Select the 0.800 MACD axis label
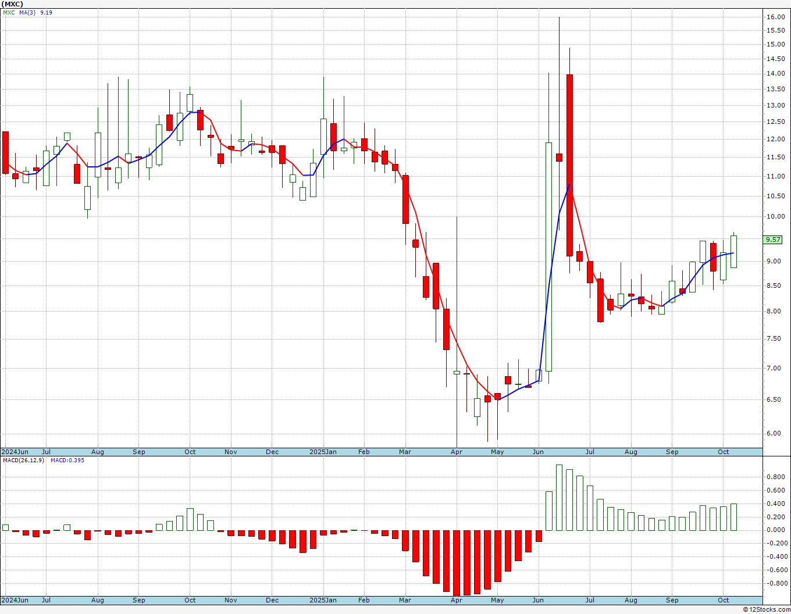 tap(776, 477)
